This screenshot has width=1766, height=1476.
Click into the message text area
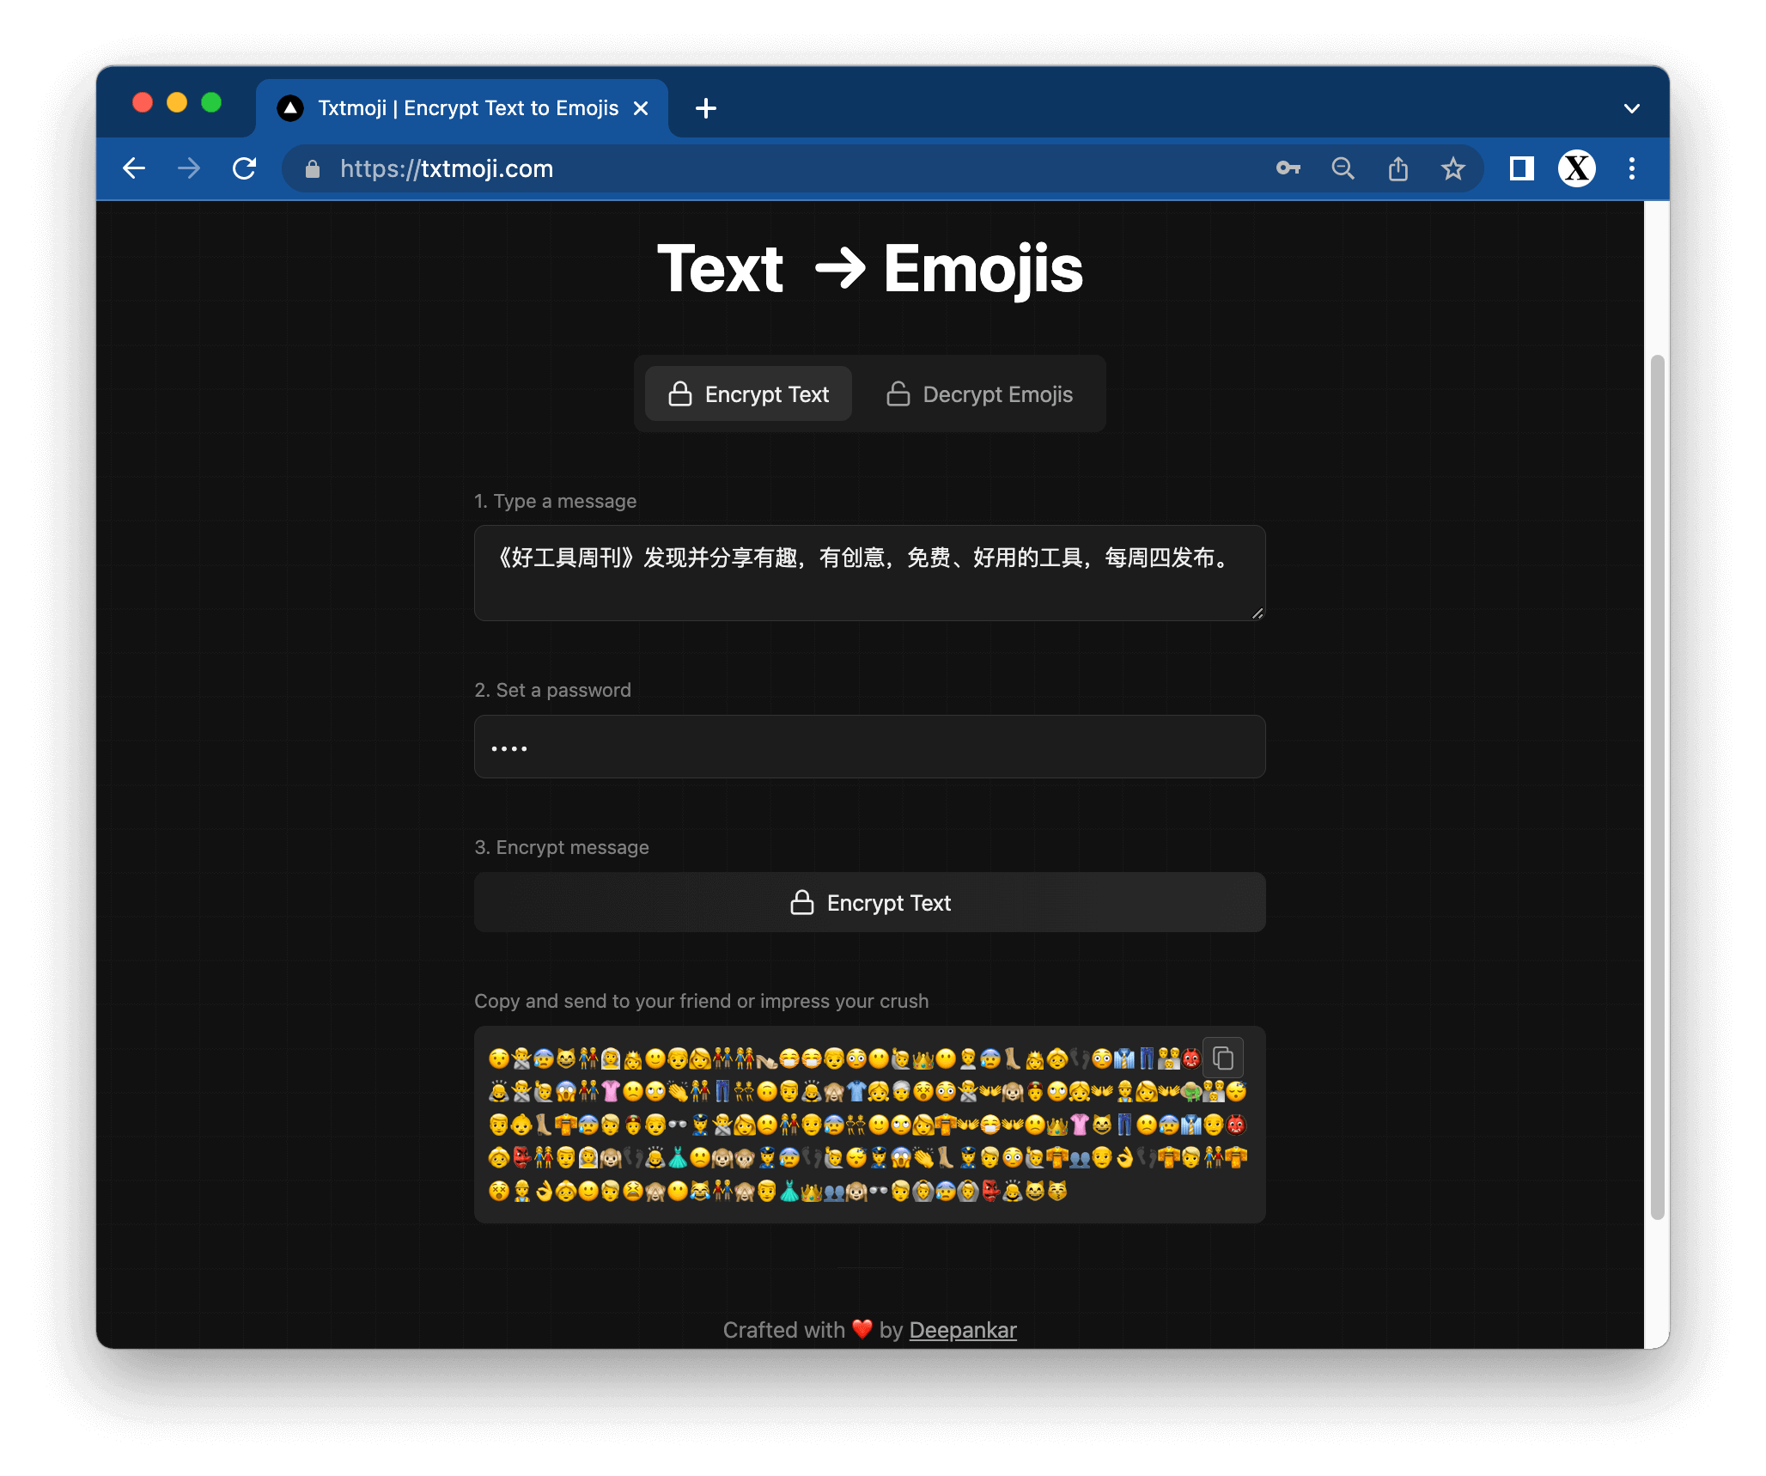point(869,573)
